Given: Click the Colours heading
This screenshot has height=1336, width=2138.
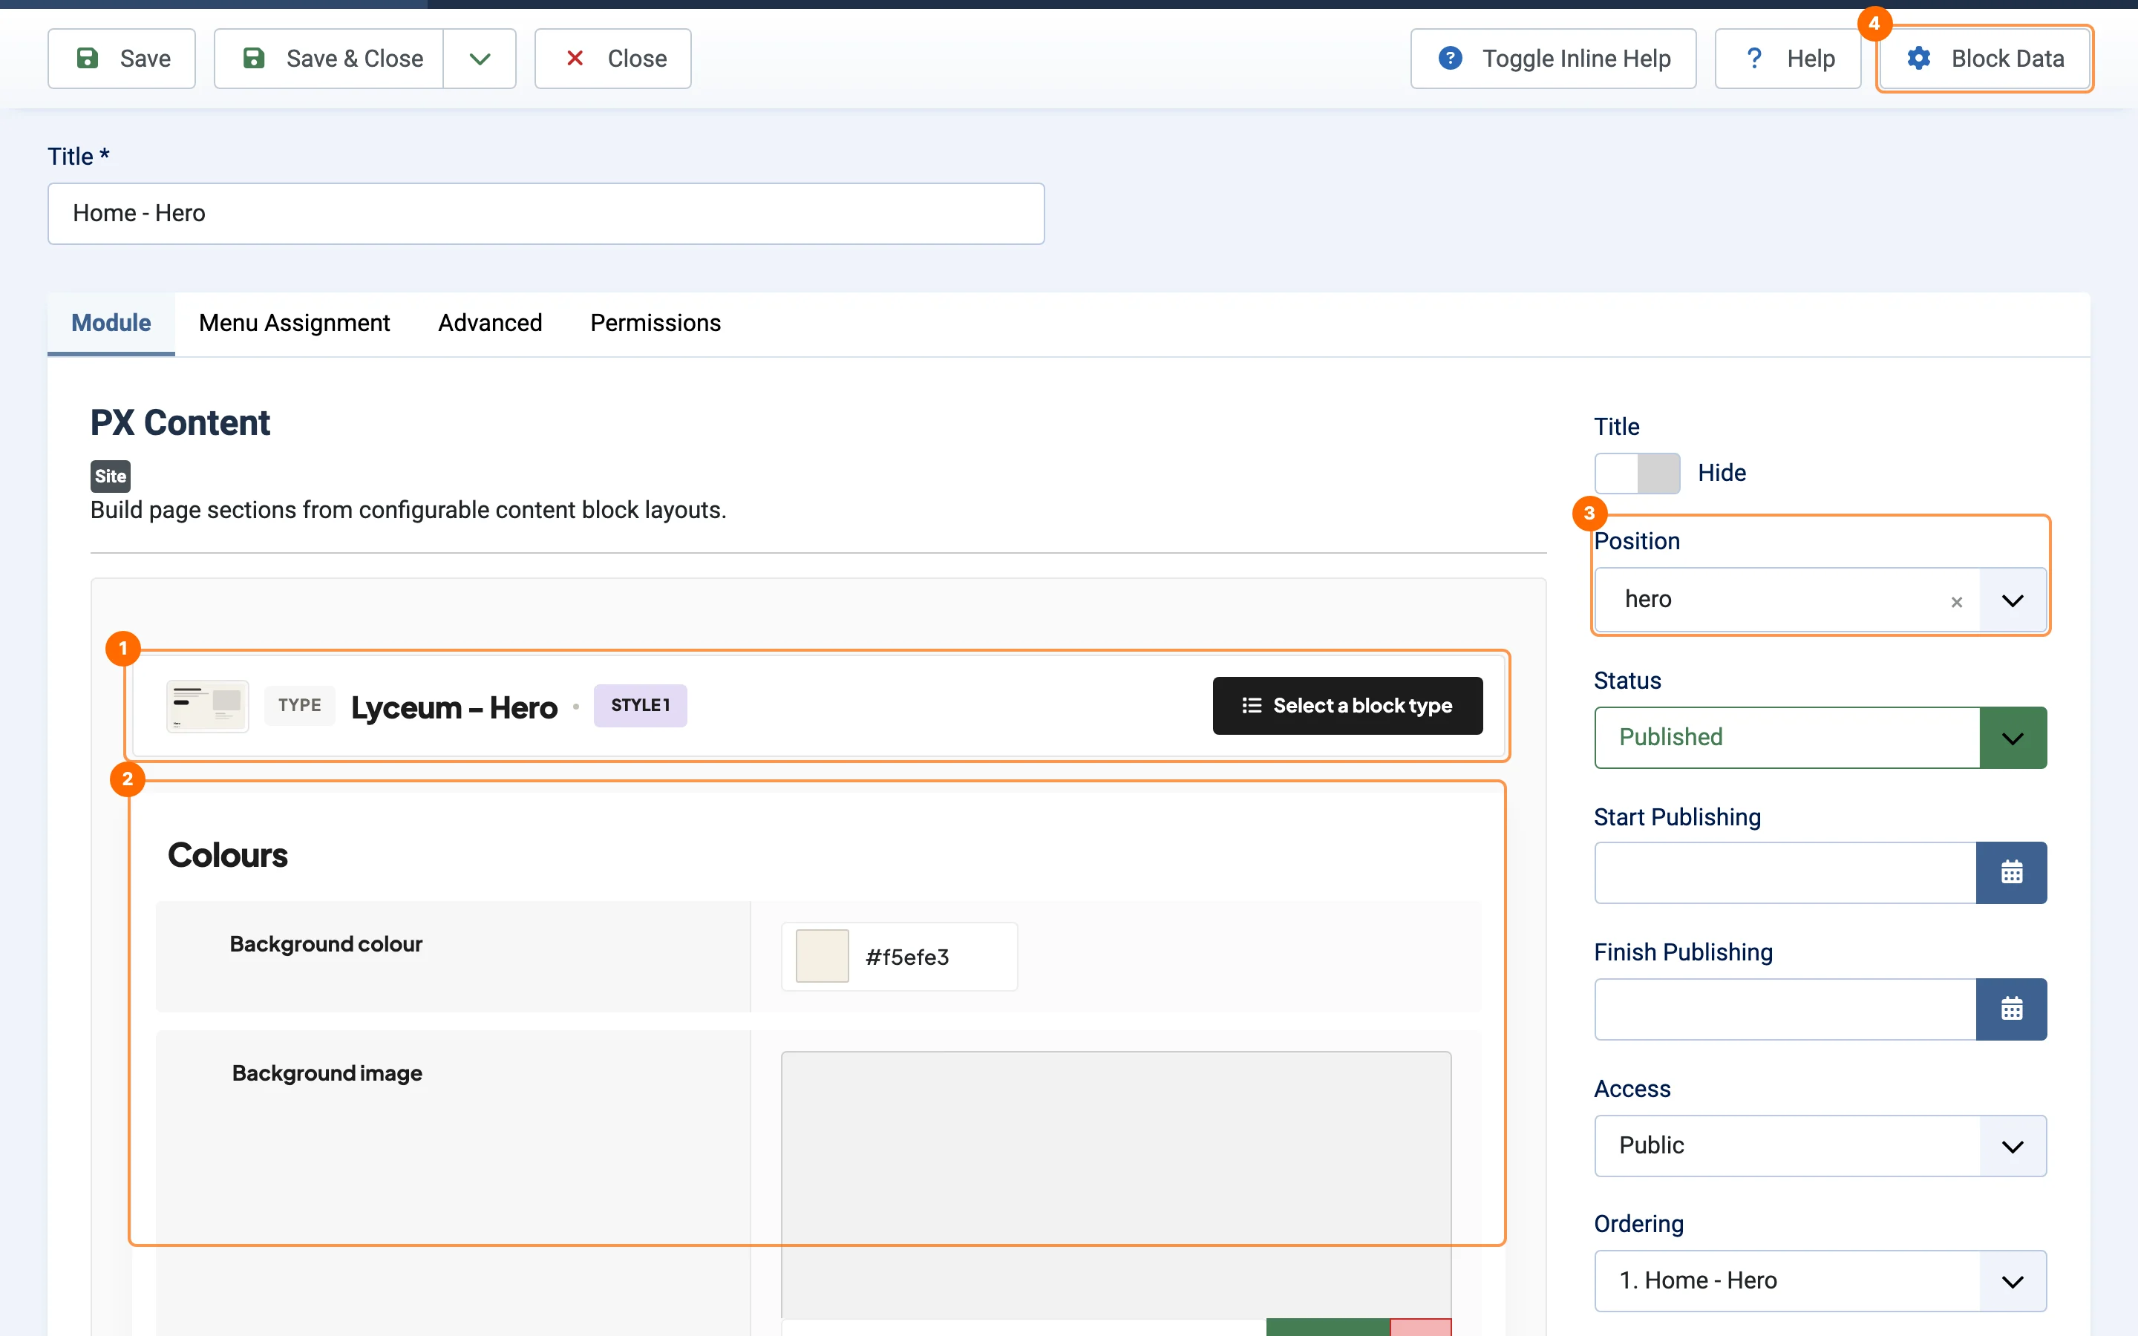Looking at the screenshot, I should pos(228,855).
